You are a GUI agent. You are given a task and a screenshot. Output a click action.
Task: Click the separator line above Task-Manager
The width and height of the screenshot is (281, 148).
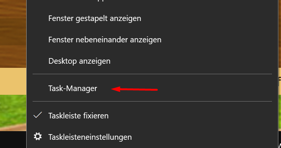152,74
